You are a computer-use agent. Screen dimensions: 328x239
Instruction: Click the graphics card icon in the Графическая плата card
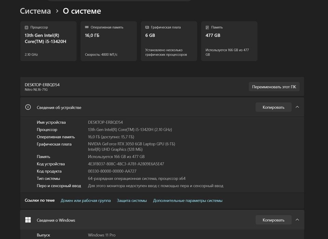[147, 27]
